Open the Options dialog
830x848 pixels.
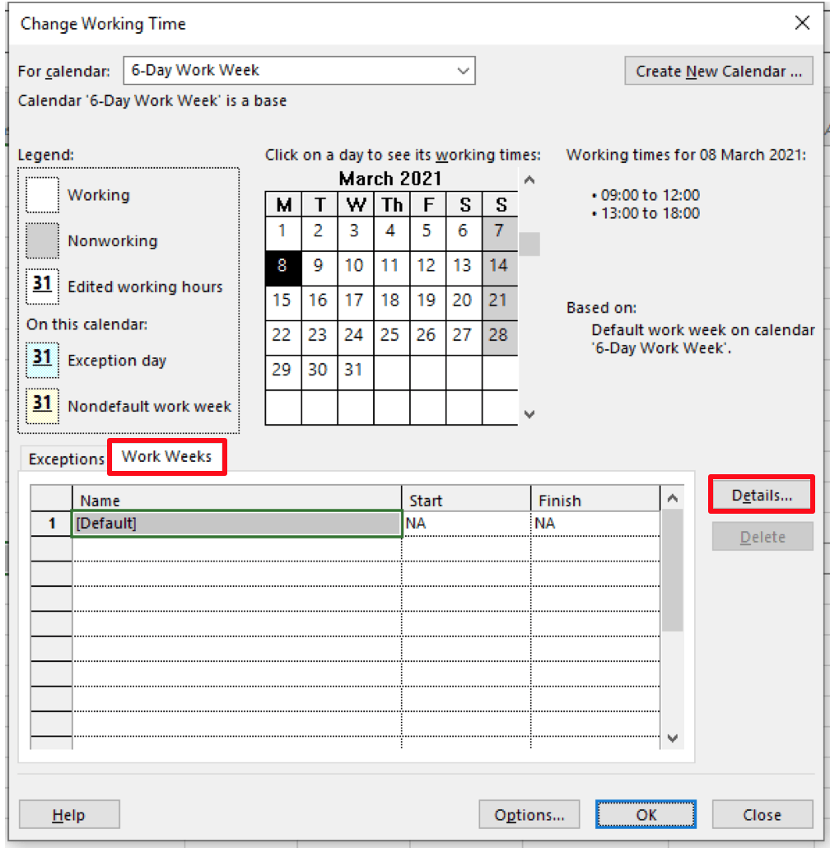coord(529,814)
